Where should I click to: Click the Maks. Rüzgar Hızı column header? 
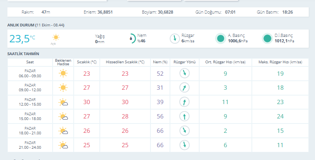(280, 62)
